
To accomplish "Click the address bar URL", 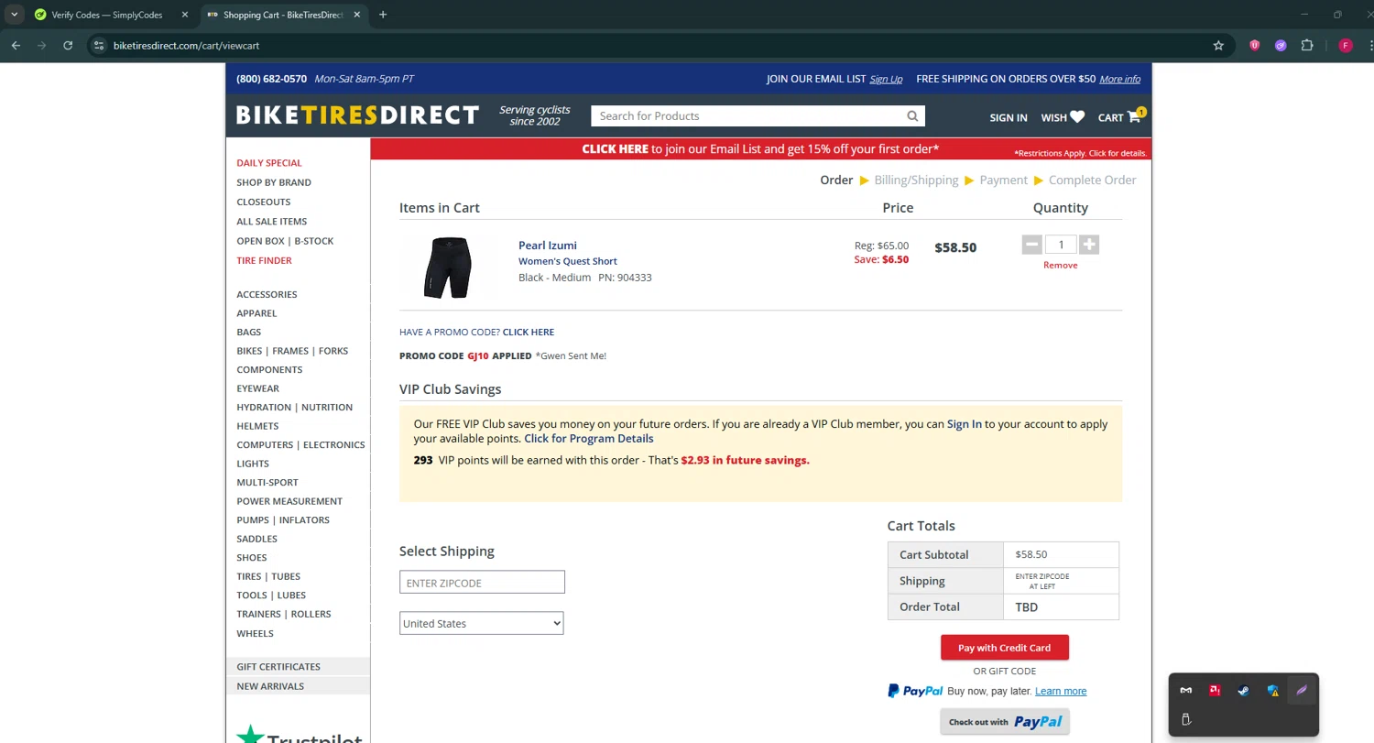I will pyautogui.click(x=187, y=45).
